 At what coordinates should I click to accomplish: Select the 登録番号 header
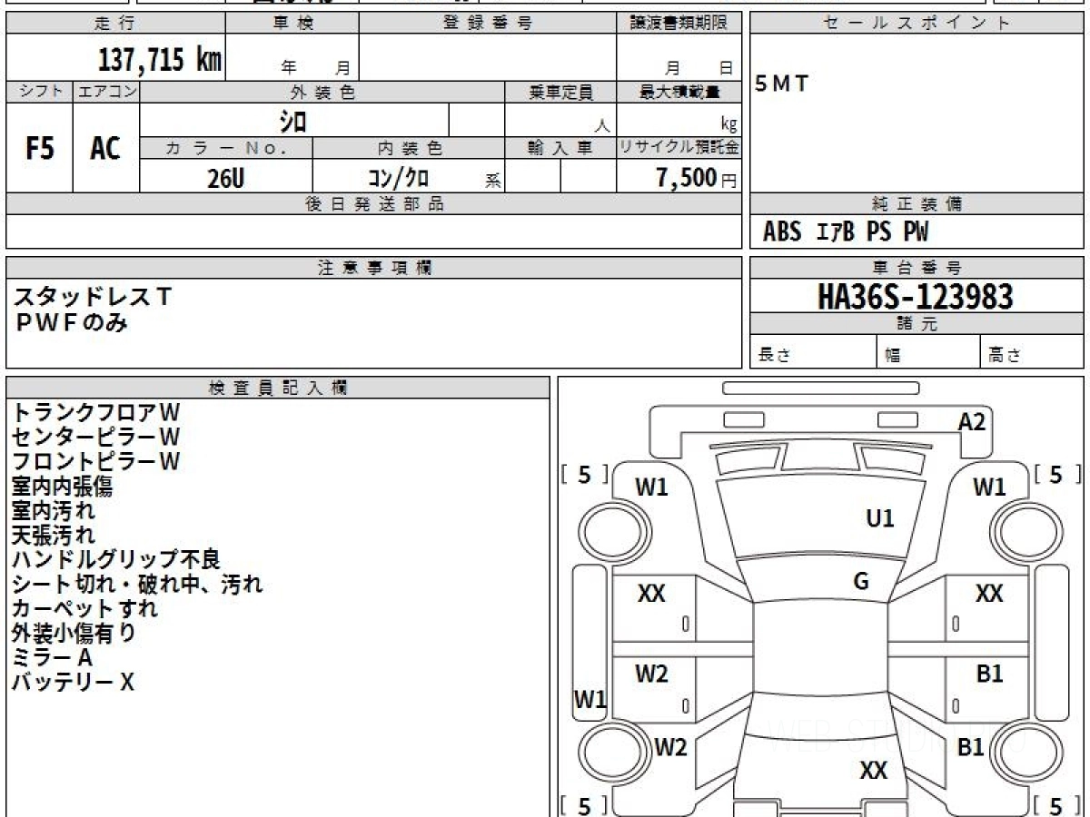[x=488, y=24]
